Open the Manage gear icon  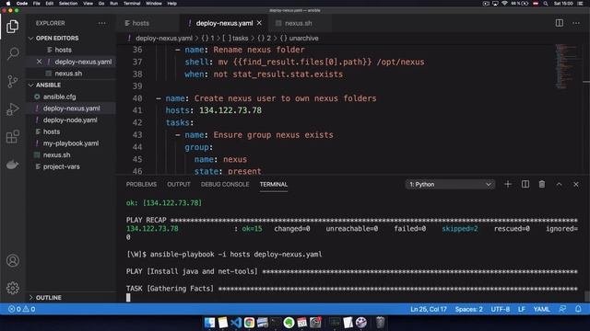click(12, 288)
